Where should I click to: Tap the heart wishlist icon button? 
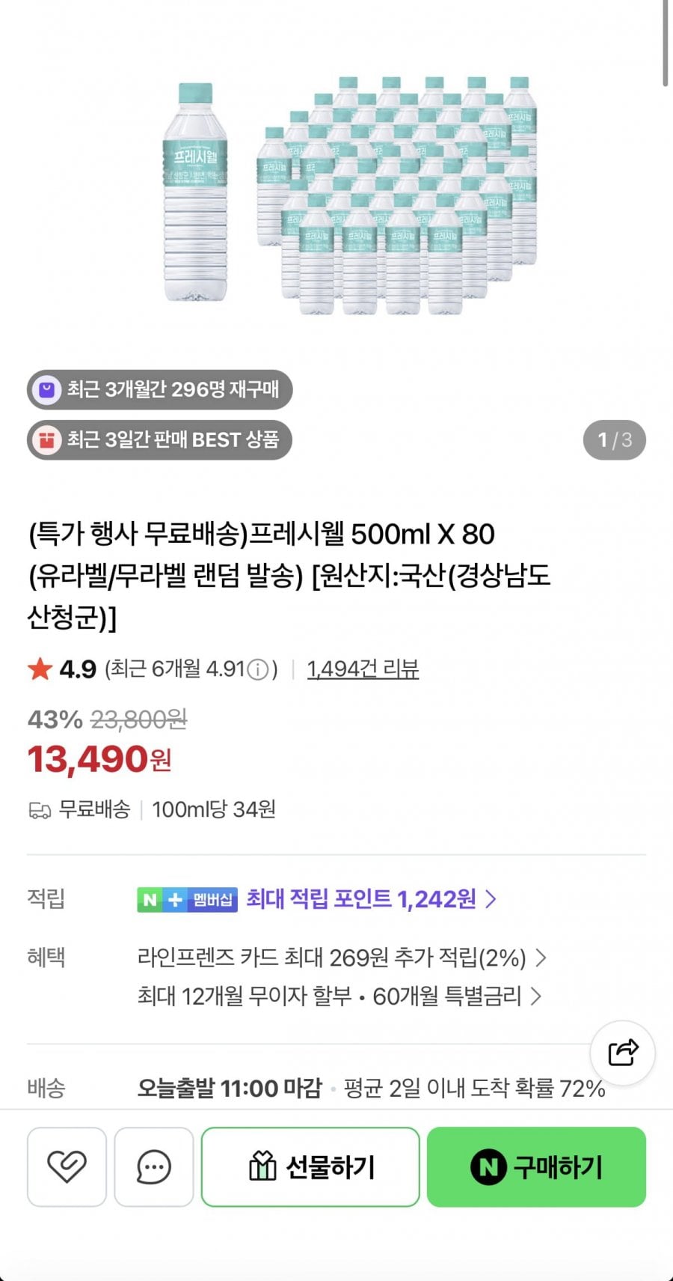pos(67,1166)
